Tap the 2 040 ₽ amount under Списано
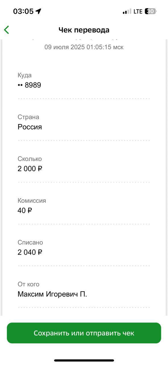The width and height of the screenshot is (168, 365). 30,252
